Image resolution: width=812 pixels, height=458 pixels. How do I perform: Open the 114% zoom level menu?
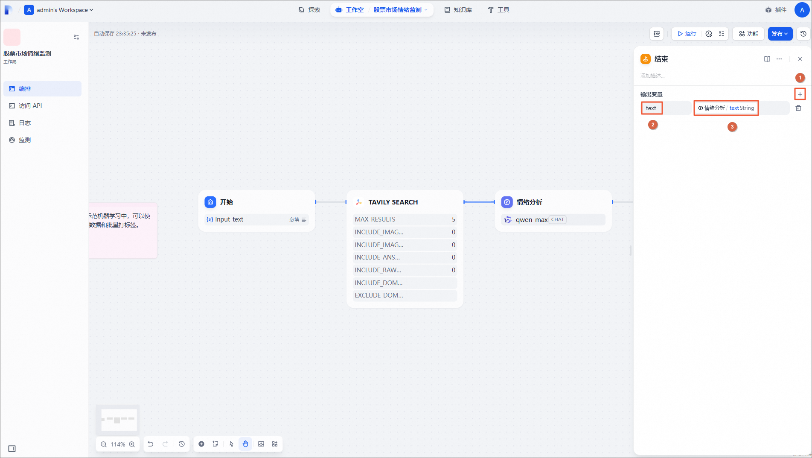click(x=118, y=444)
